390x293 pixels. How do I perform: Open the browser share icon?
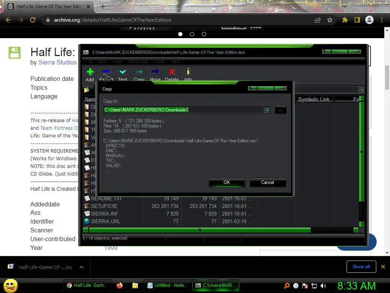318,20
